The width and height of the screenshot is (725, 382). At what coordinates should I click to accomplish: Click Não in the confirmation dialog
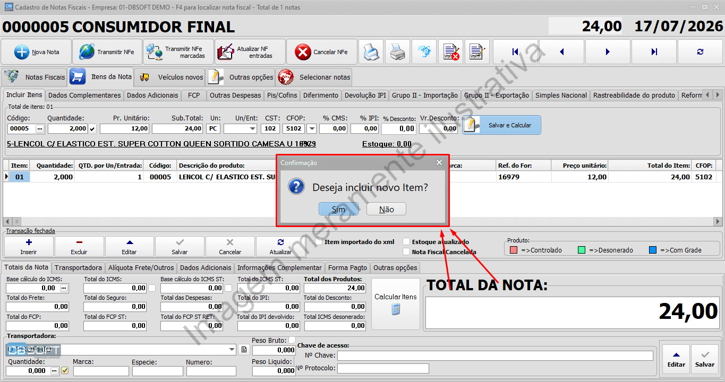(x=387, y=209)
